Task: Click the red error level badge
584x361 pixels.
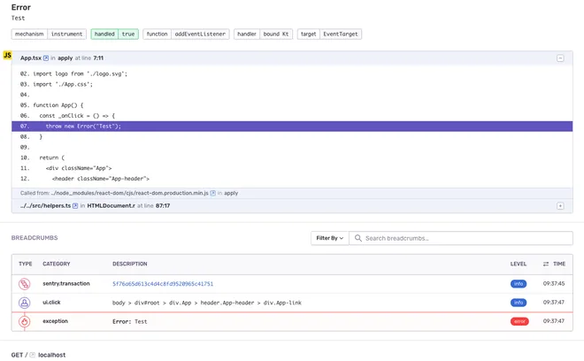Action: (519, 321)
